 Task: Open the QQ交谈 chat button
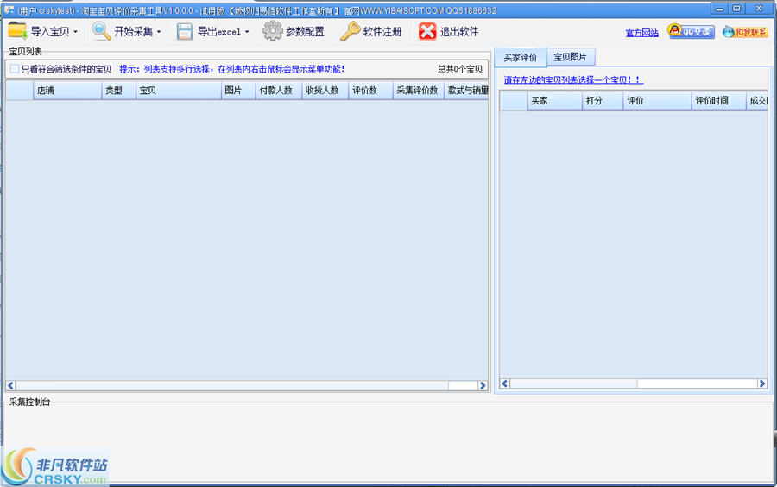[x=691, y=32]
